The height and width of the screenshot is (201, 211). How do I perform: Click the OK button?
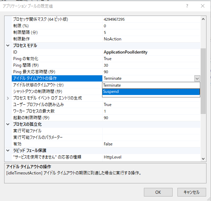158,192
